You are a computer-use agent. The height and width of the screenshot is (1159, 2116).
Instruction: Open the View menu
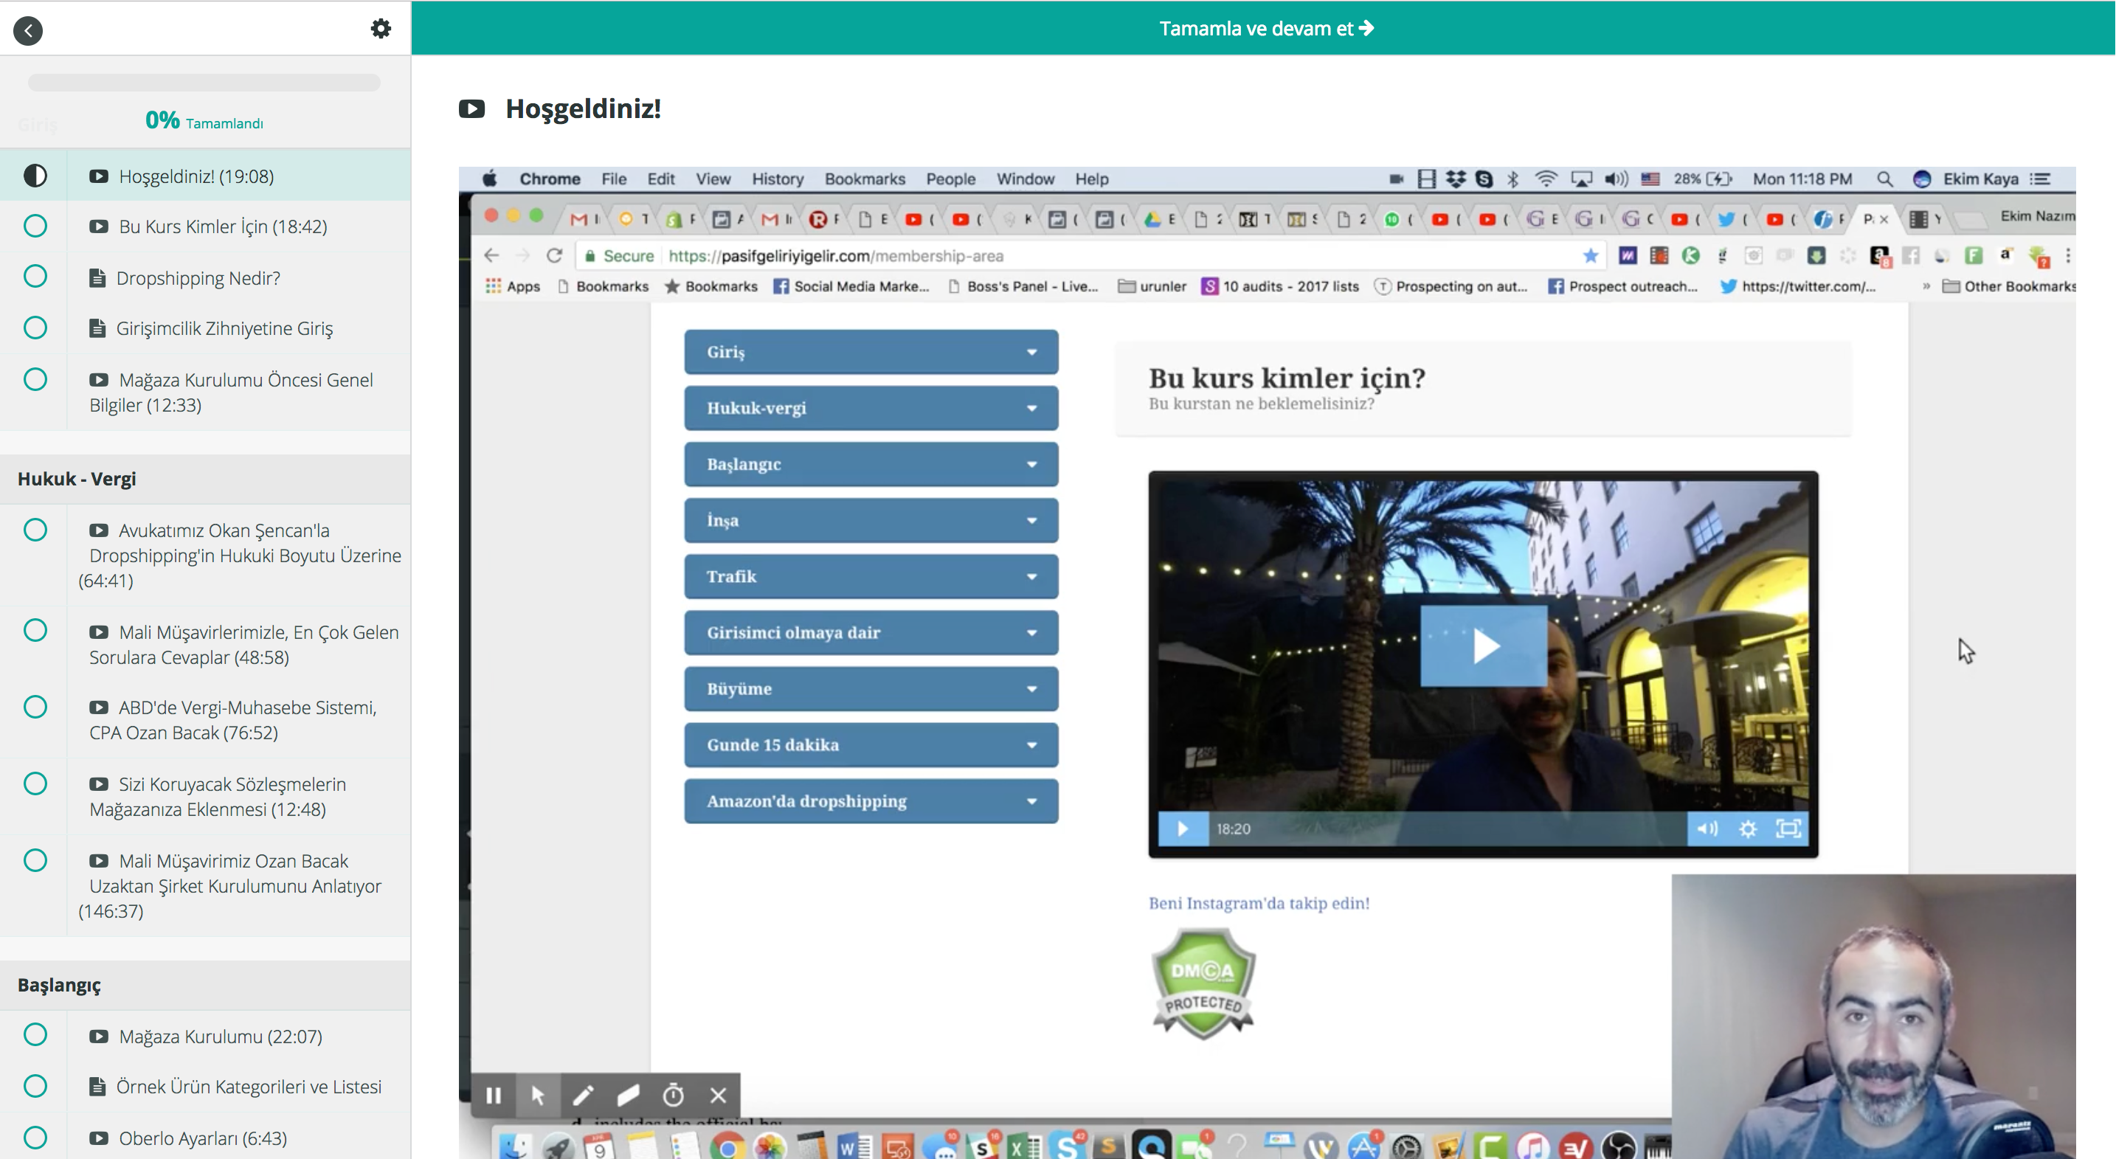tap(713, 179)
